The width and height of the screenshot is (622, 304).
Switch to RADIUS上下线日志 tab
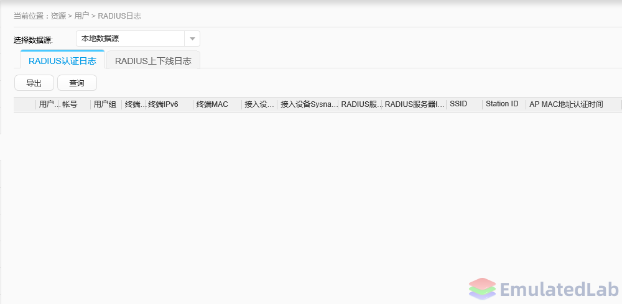pyautogui.click(x=153, y=61)
